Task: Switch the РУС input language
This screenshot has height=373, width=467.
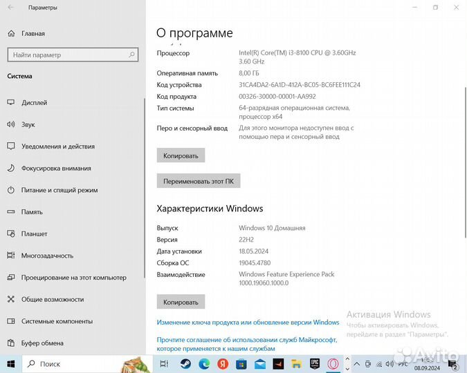Action: pyautogui.click(x=403, y=364)
